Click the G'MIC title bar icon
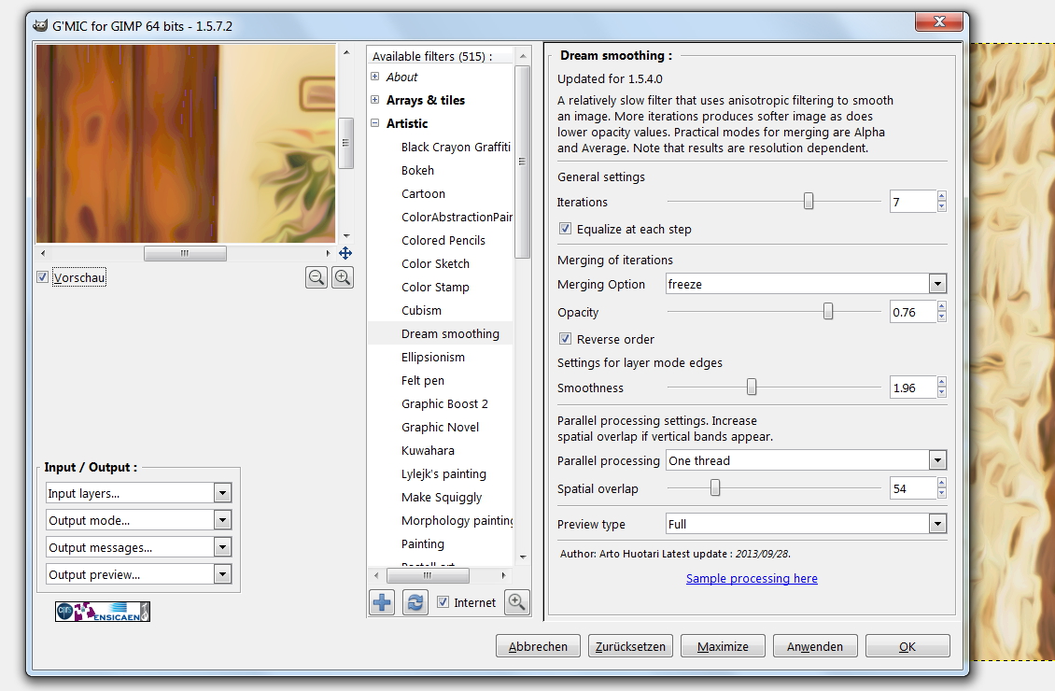This screenshot has height=691, width=1055. tap(40, 26)
